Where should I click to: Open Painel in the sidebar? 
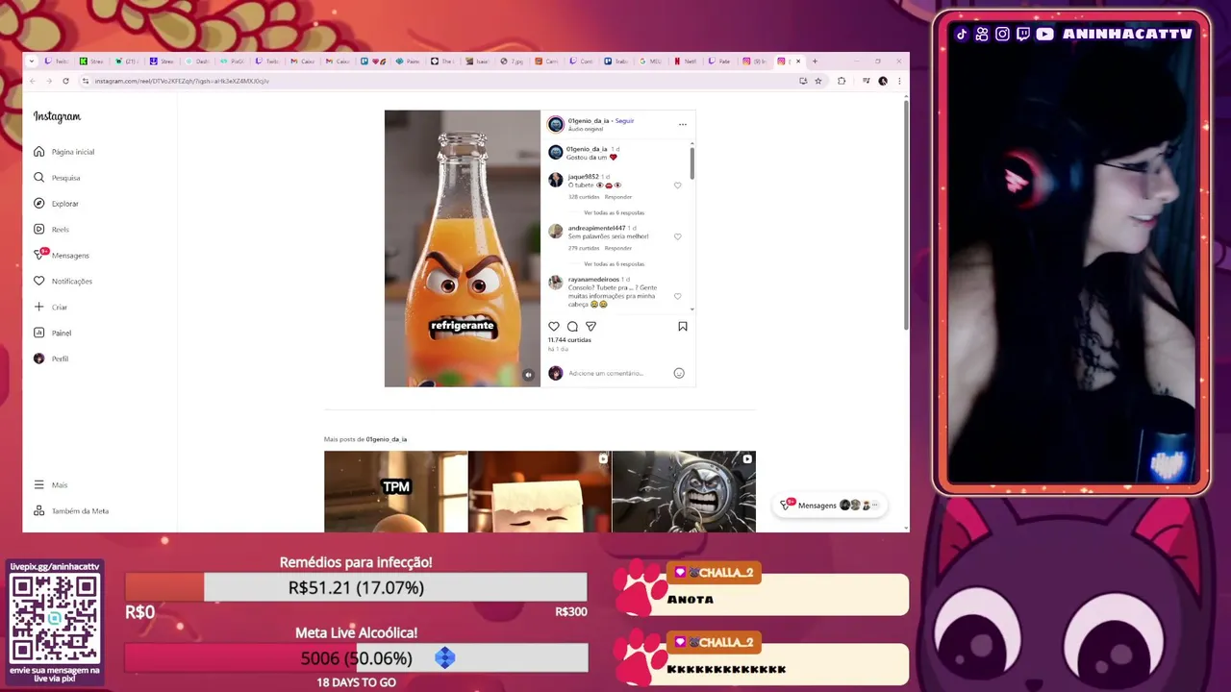[x=52, y=333]
